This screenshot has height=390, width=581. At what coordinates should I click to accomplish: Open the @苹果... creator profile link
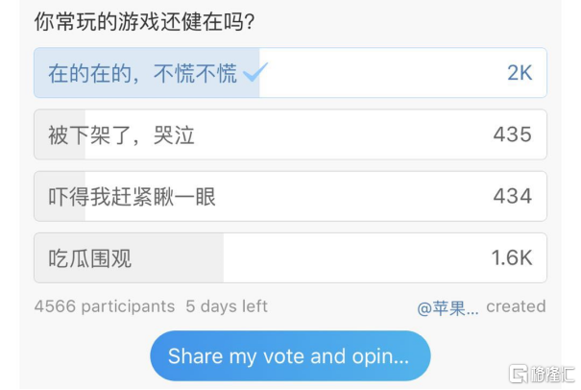pyautogui.click(x=448, y=307)
